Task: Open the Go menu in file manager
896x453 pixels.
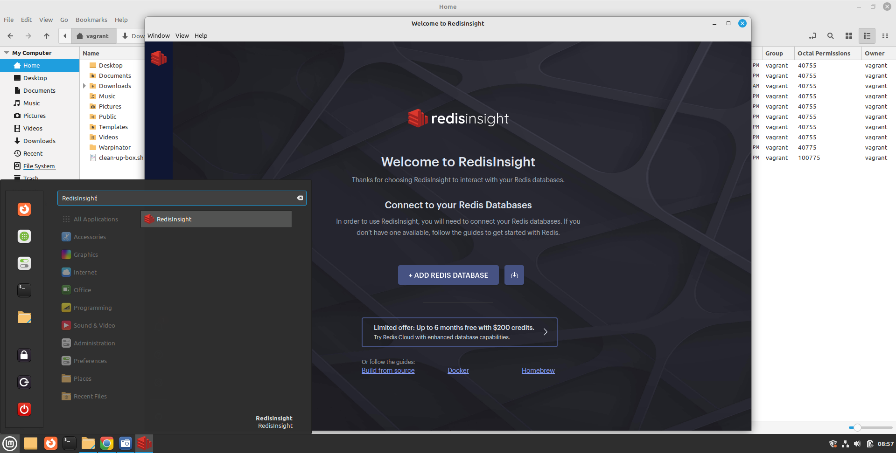Action: pos(64,20)
